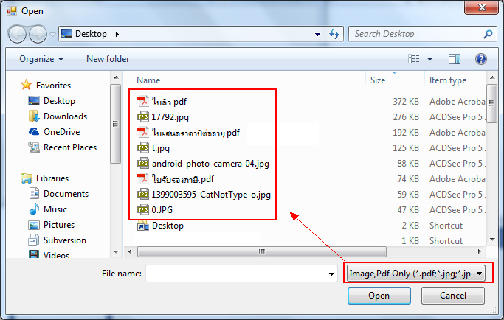Open address bar history dropdown

[x=317, y=34]
